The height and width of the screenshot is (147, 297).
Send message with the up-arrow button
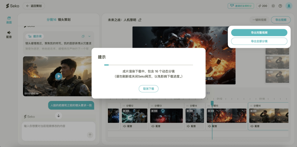coord(90,135)
